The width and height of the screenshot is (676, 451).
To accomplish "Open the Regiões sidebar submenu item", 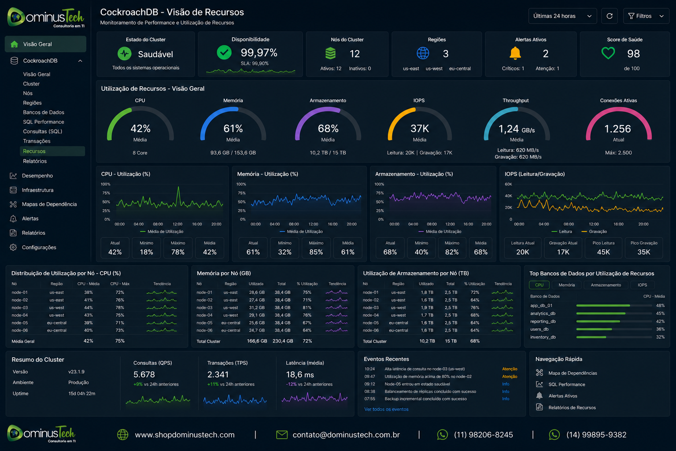I will (x=32, y=103).
